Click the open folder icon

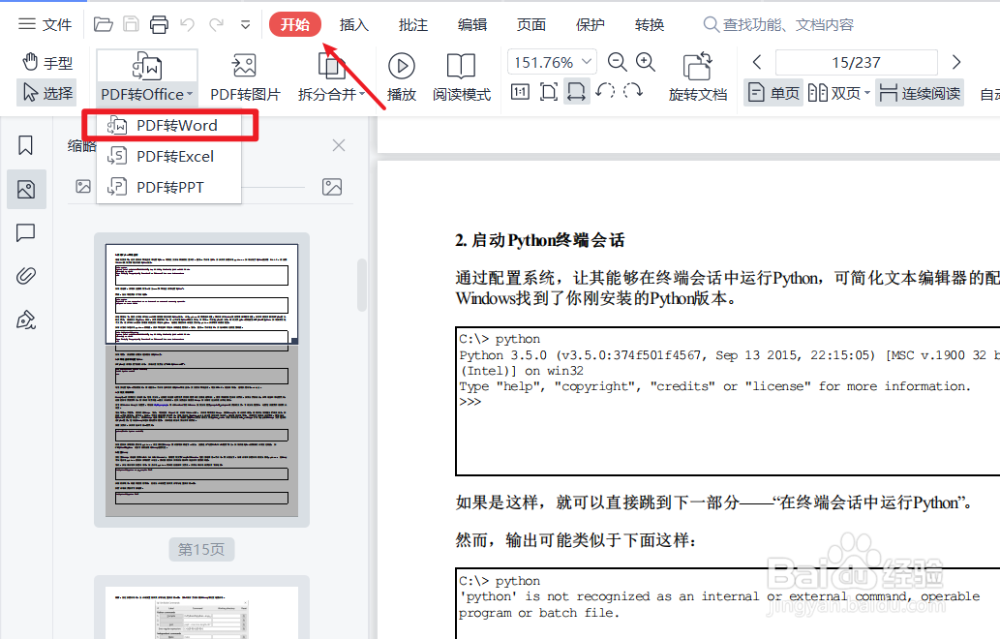pyautogui.click(x=104, y=25)
